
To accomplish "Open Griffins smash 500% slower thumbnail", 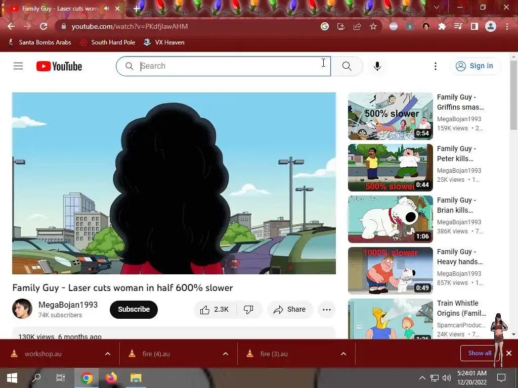I will pos(391,116).
